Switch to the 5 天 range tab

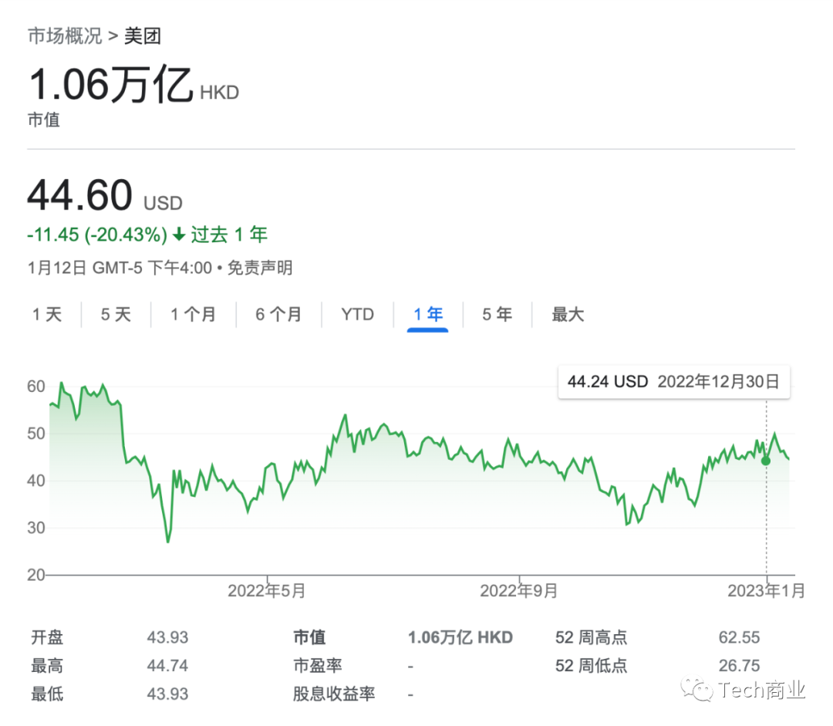pyautogui.click(x=116, y=315)
